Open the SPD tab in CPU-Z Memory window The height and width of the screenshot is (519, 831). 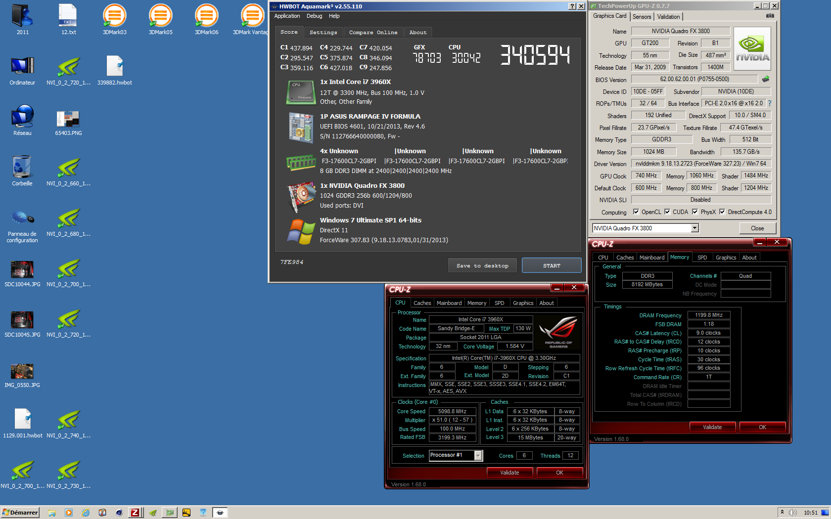point(702,258)
